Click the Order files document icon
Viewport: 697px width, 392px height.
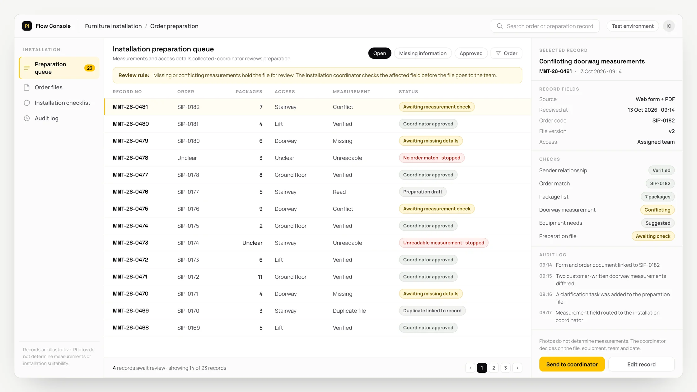coord(27,87)
